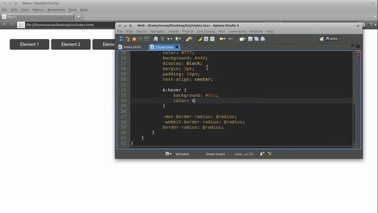378x213 pixels.
Task: Click the Save All toolbar icon
Action: coord(256,39)
